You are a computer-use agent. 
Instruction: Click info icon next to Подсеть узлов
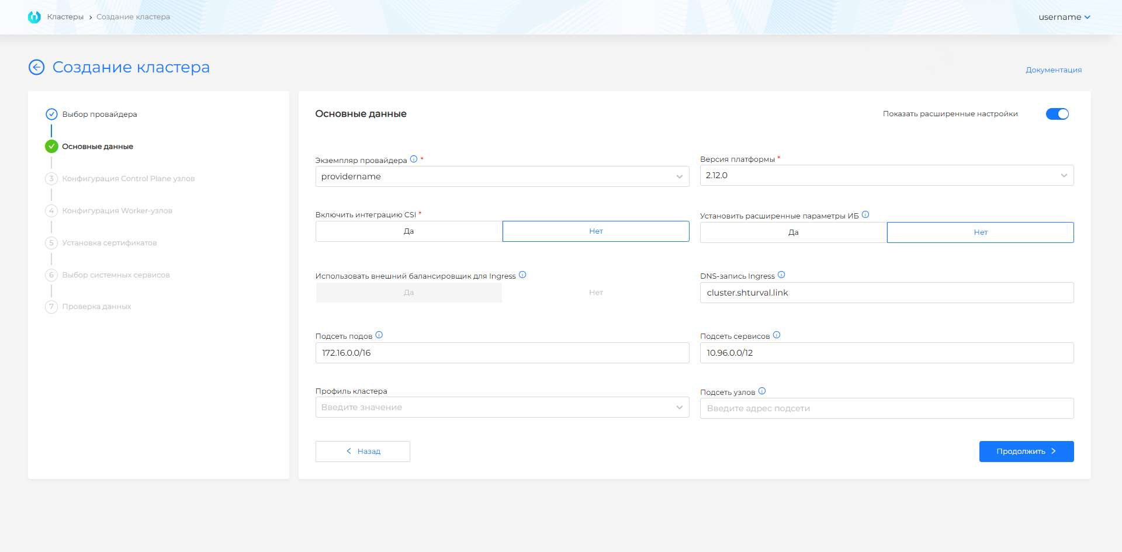(762, 391)
